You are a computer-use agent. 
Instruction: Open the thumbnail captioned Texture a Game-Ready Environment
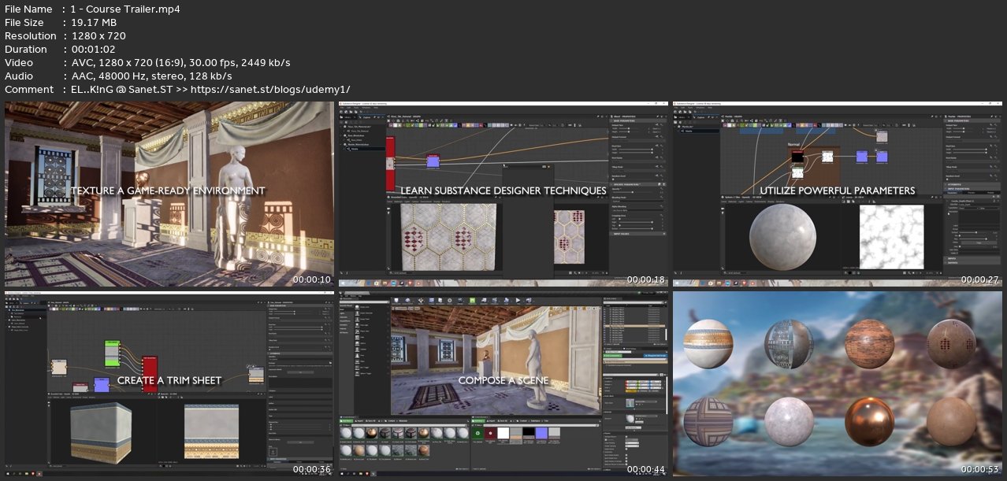tap(169, 194)
